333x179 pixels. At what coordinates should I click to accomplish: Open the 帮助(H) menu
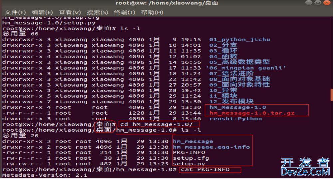tap(152, 12)
